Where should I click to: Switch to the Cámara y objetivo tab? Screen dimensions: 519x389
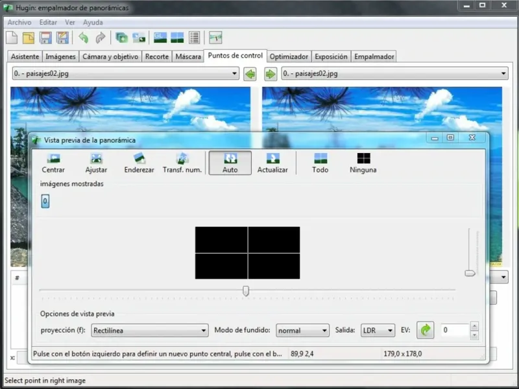click(110, 56)
